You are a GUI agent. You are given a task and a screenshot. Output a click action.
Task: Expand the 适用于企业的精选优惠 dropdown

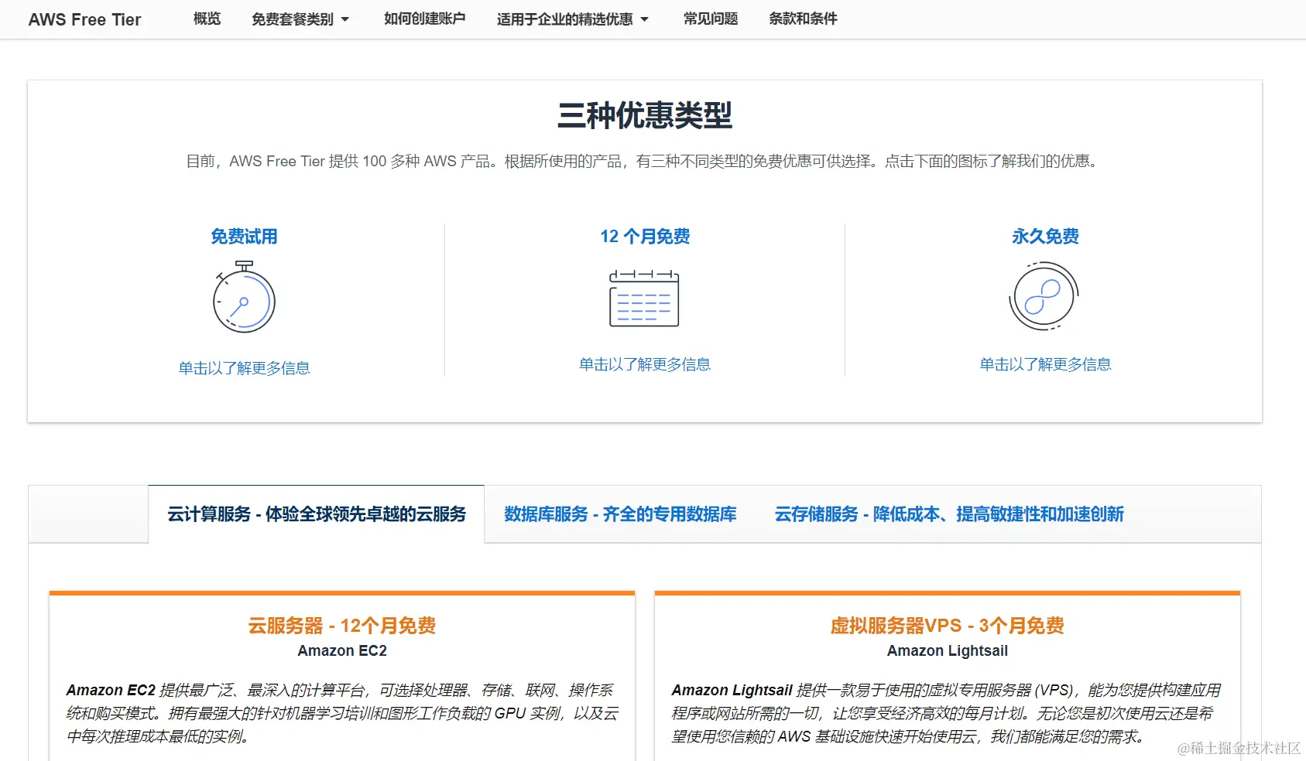coord(573,19)
